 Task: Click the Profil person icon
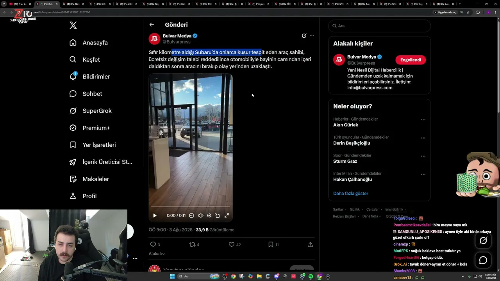73,196
